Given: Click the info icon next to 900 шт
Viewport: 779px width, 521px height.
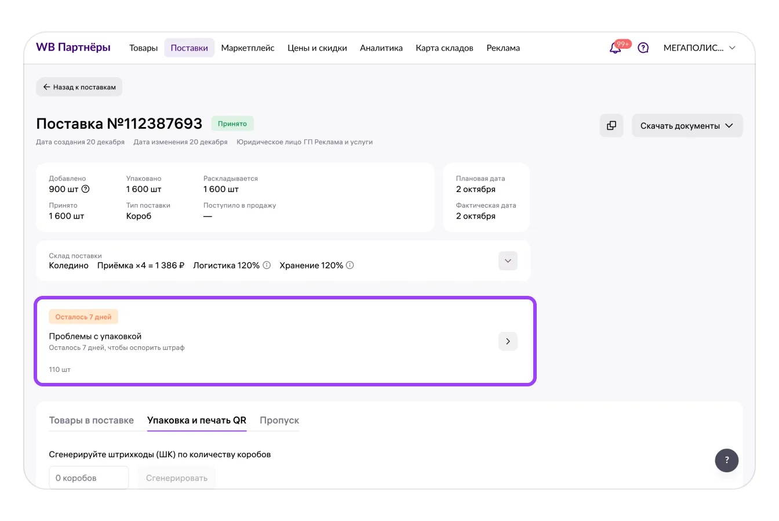Looking at the screenshot, I should point(86,189).
